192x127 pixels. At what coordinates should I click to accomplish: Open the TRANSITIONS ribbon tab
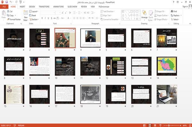(44, 7)
